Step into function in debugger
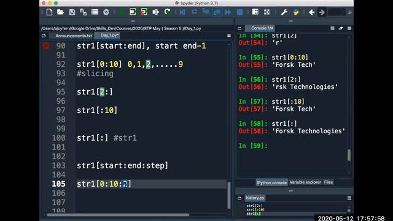Viewport: 393px width, 221px height. click(206, 12)
